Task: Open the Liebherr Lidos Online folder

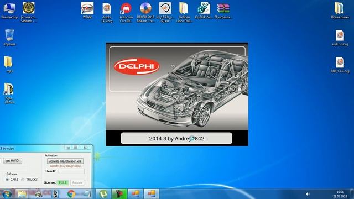Action: [184, 13]
